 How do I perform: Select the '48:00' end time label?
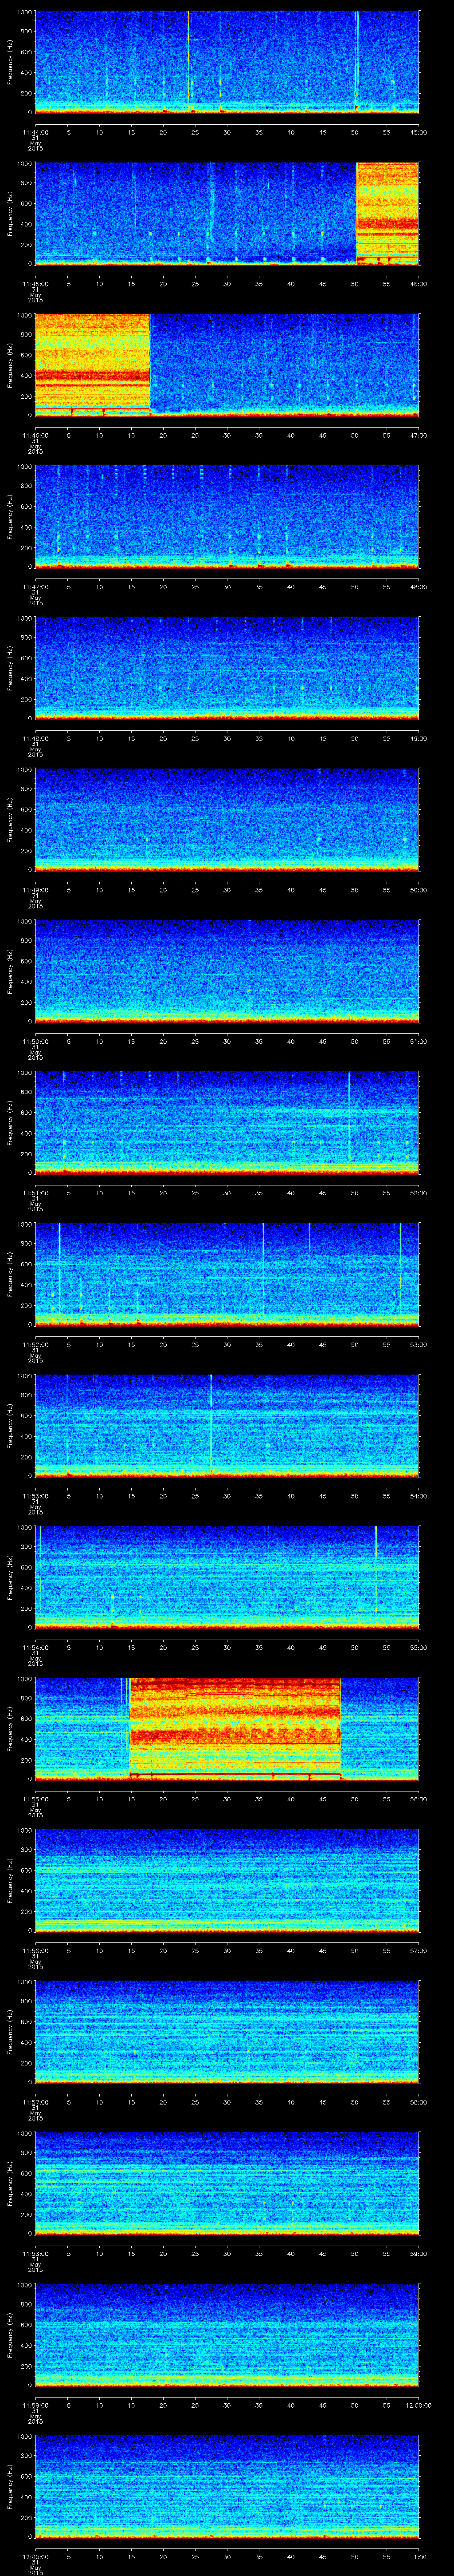click(x=419, y=587)
